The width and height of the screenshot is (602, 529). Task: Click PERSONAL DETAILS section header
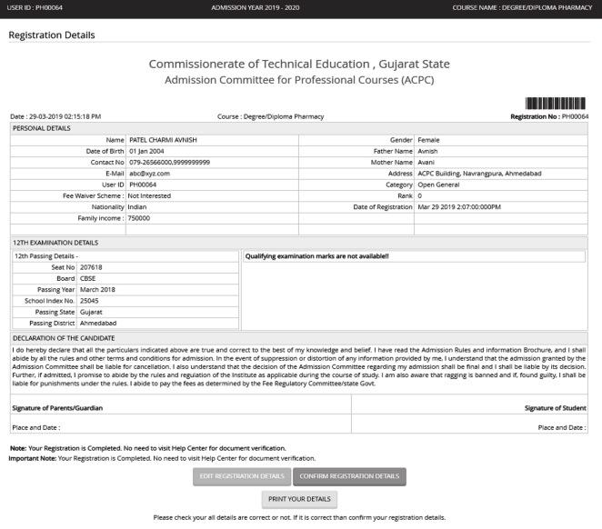[x=298, y=128]
